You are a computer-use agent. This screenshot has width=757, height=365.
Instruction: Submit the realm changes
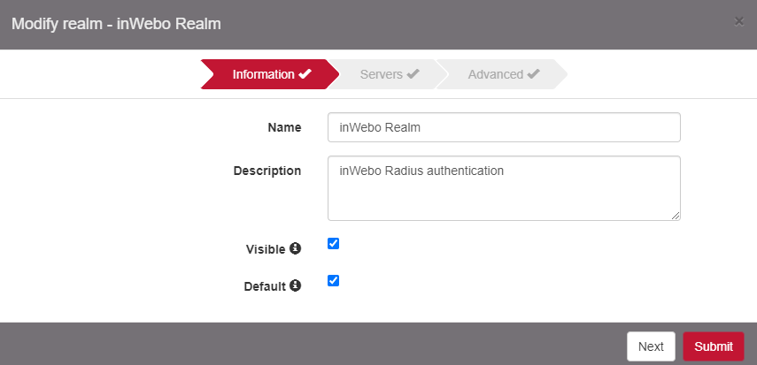pos(713,346)
